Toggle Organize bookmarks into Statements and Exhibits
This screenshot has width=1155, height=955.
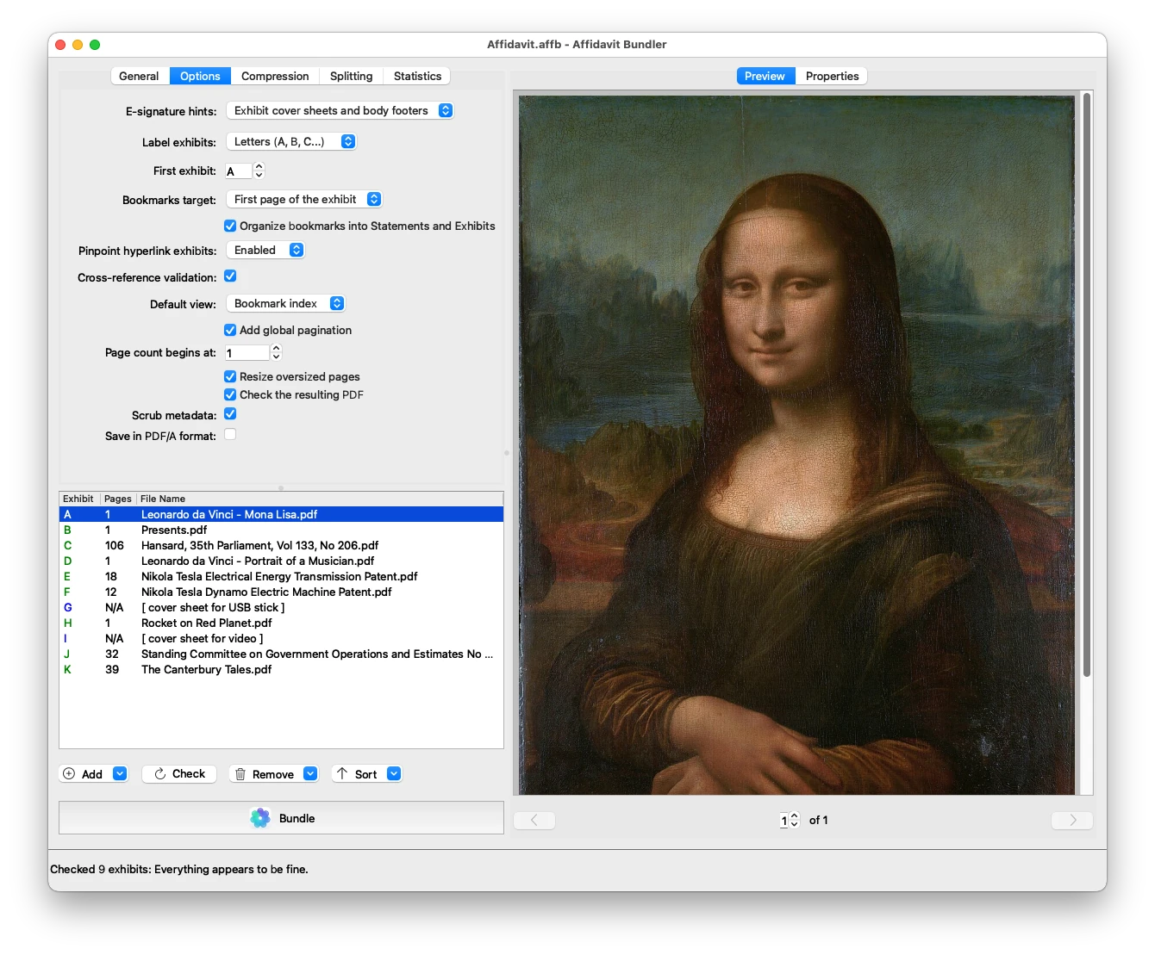[x=230, y=226]
